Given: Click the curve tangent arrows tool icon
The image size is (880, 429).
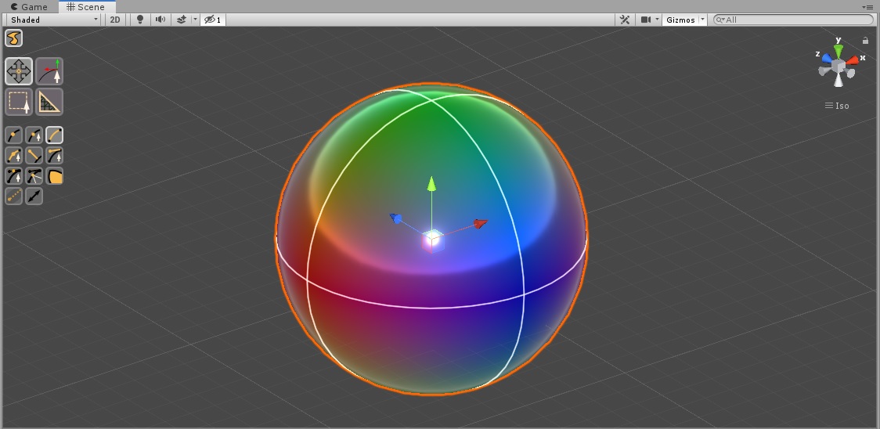Looking at the screenshot, I should (x=49, y=71).
